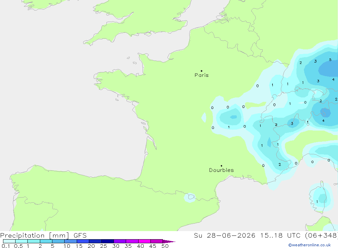Viewport: 338px width, 248px height.
Task: Pick the 35–40 mm legend swatch
Action: click(132, 241)
